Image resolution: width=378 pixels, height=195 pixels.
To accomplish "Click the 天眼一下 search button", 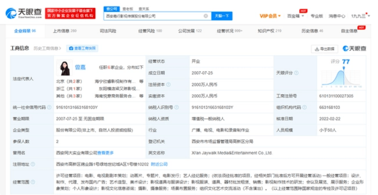I will point(222,16).
